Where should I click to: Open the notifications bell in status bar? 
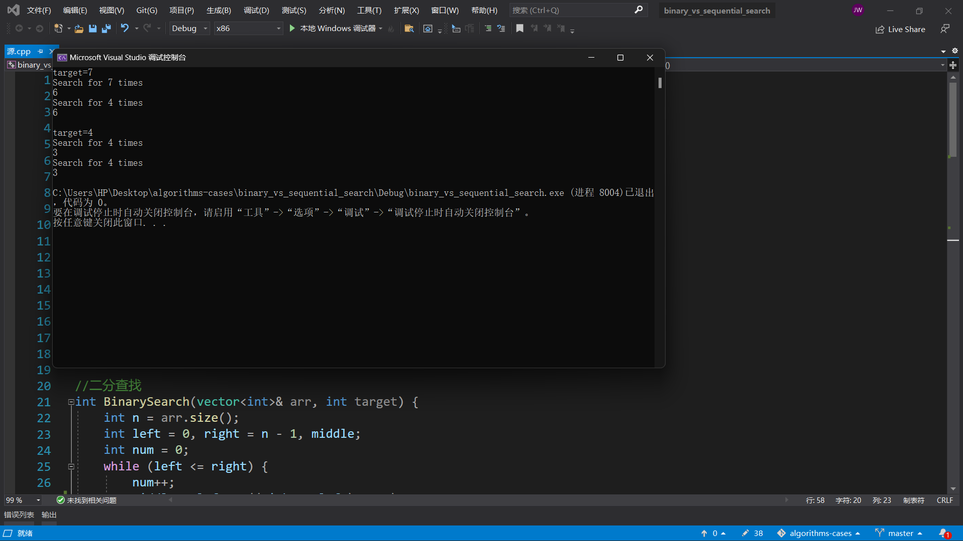coord(944,533)
